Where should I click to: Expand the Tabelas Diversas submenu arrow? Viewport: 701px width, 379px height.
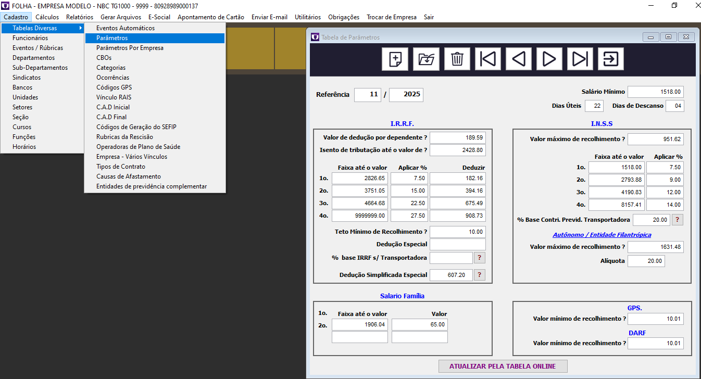[81, 28]
